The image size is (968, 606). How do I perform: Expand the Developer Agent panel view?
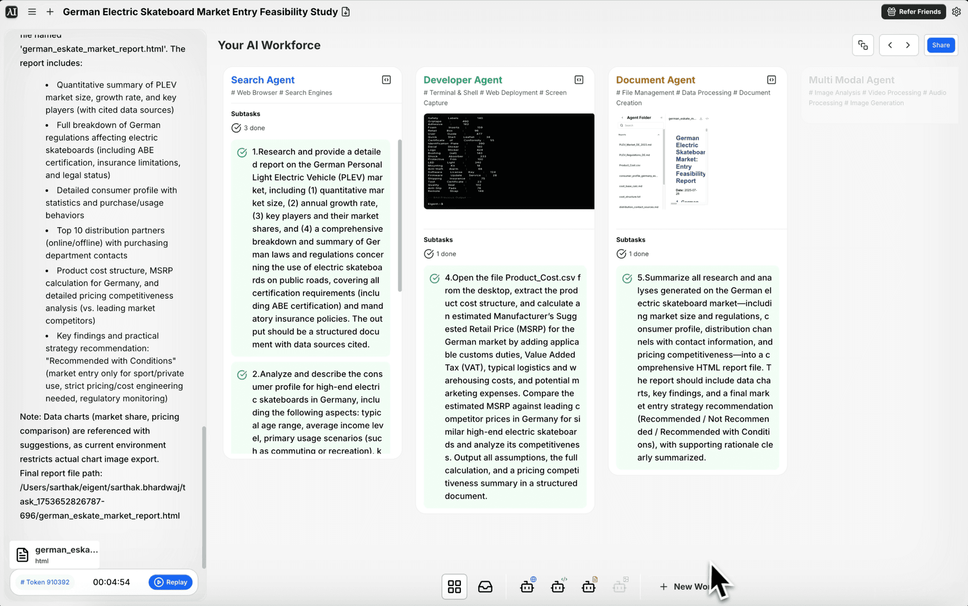(579, 80)
